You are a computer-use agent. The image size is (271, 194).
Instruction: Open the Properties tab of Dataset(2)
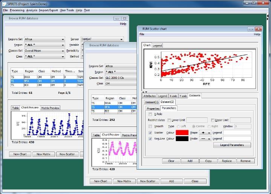click(153, 108)
